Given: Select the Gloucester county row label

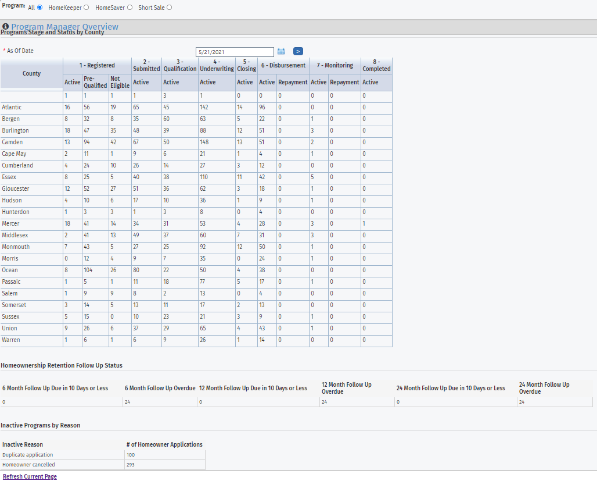Looking at the screenshot, I should tap(16, 189).
